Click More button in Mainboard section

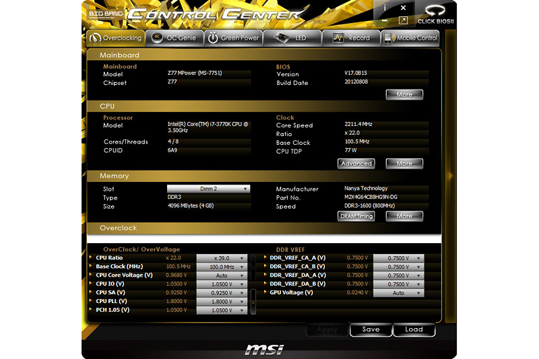pyautogui.click(x=404, y=94)
